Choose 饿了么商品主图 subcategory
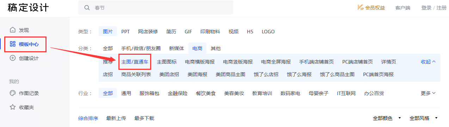 [x=337, y=74]
